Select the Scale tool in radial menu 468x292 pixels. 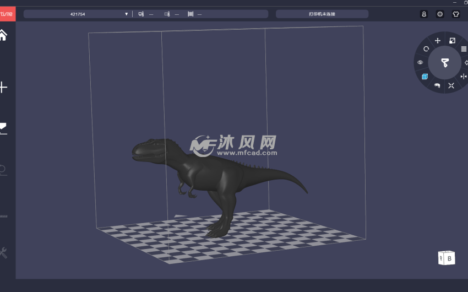click(453, 41)
